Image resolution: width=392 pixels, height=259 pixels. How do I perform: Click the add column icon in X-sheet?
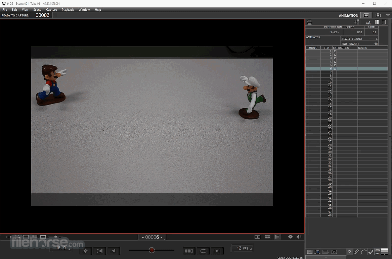tap(357, 22)
